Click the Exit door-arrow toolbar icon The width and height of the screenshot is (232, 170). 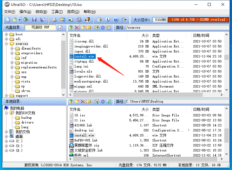click(x=124, y=20)
